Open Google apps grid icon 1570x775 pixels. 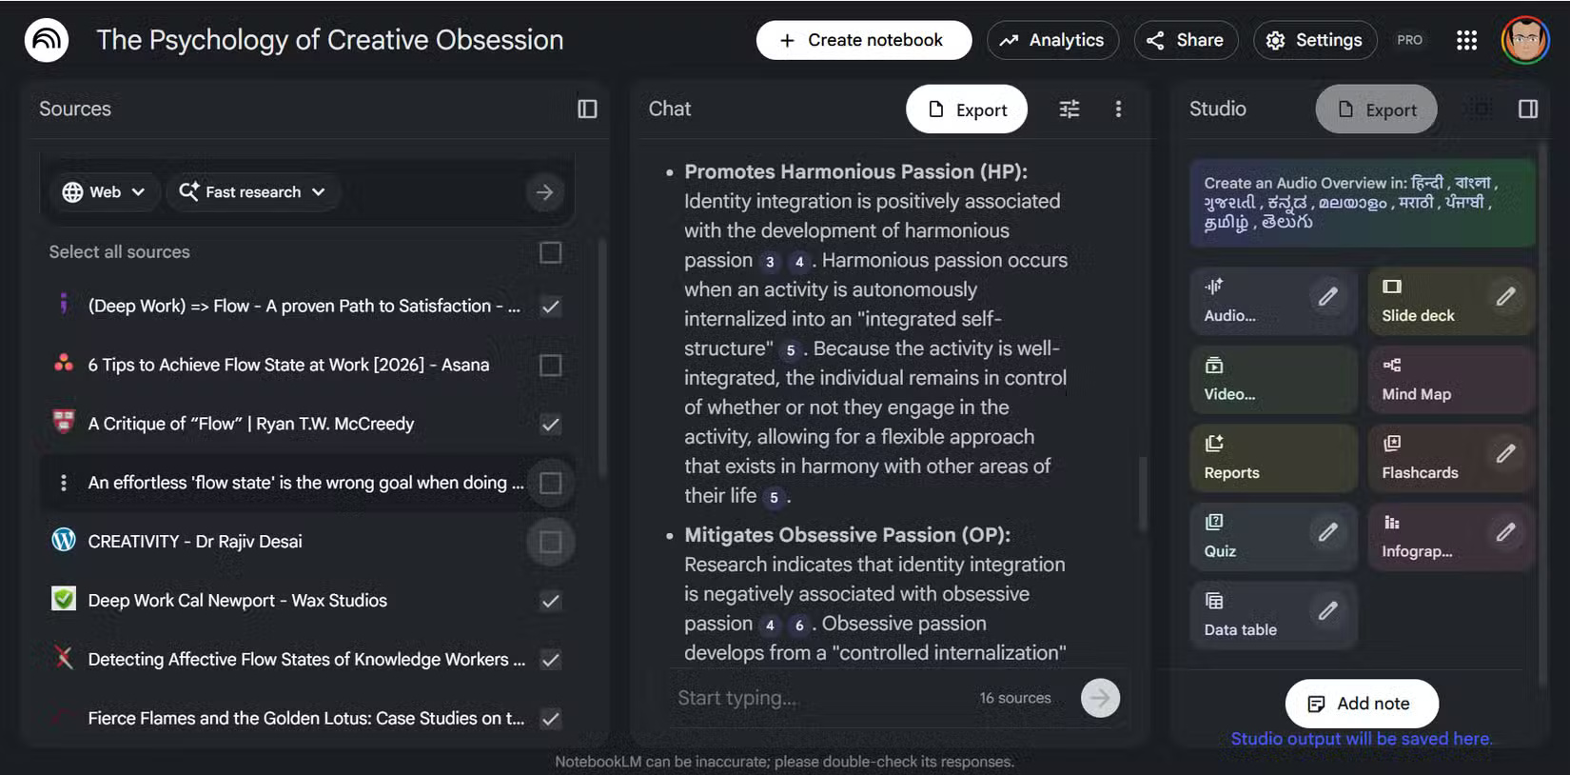tap(1466, 40)
